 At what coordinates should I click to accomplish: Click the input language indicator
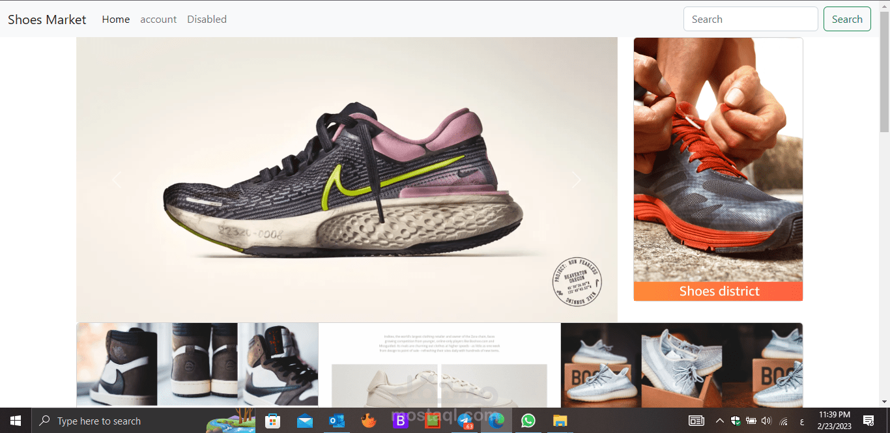pos(801,421)
